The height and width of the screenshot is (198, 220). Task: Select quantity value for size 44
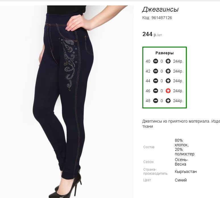tap(162, 81)
